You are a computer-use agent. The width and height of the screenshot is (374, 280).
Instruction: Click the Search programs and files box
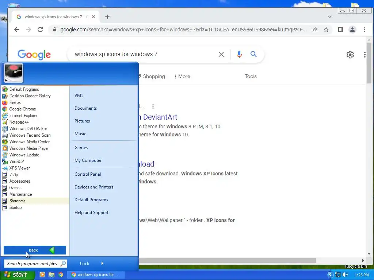35,264
